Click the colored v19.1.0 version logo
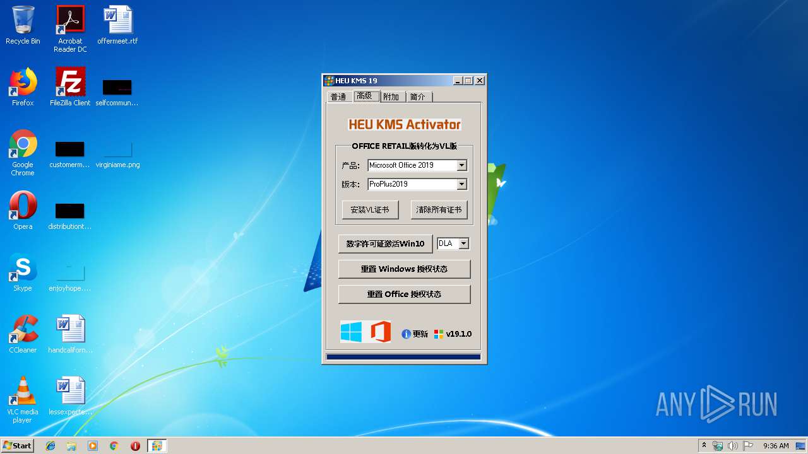This screenshot has height=454, width=808. click(x=439, y=334)
